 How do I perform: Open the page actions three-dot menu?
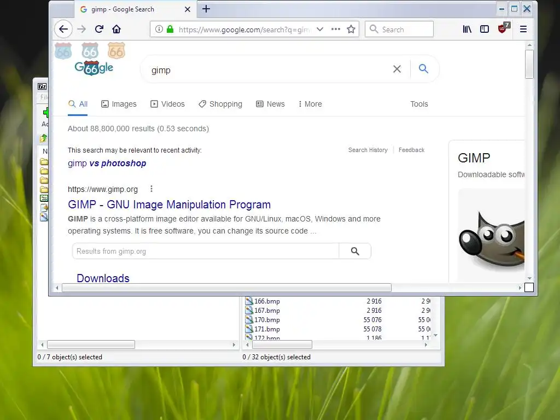tap(336, 30)
